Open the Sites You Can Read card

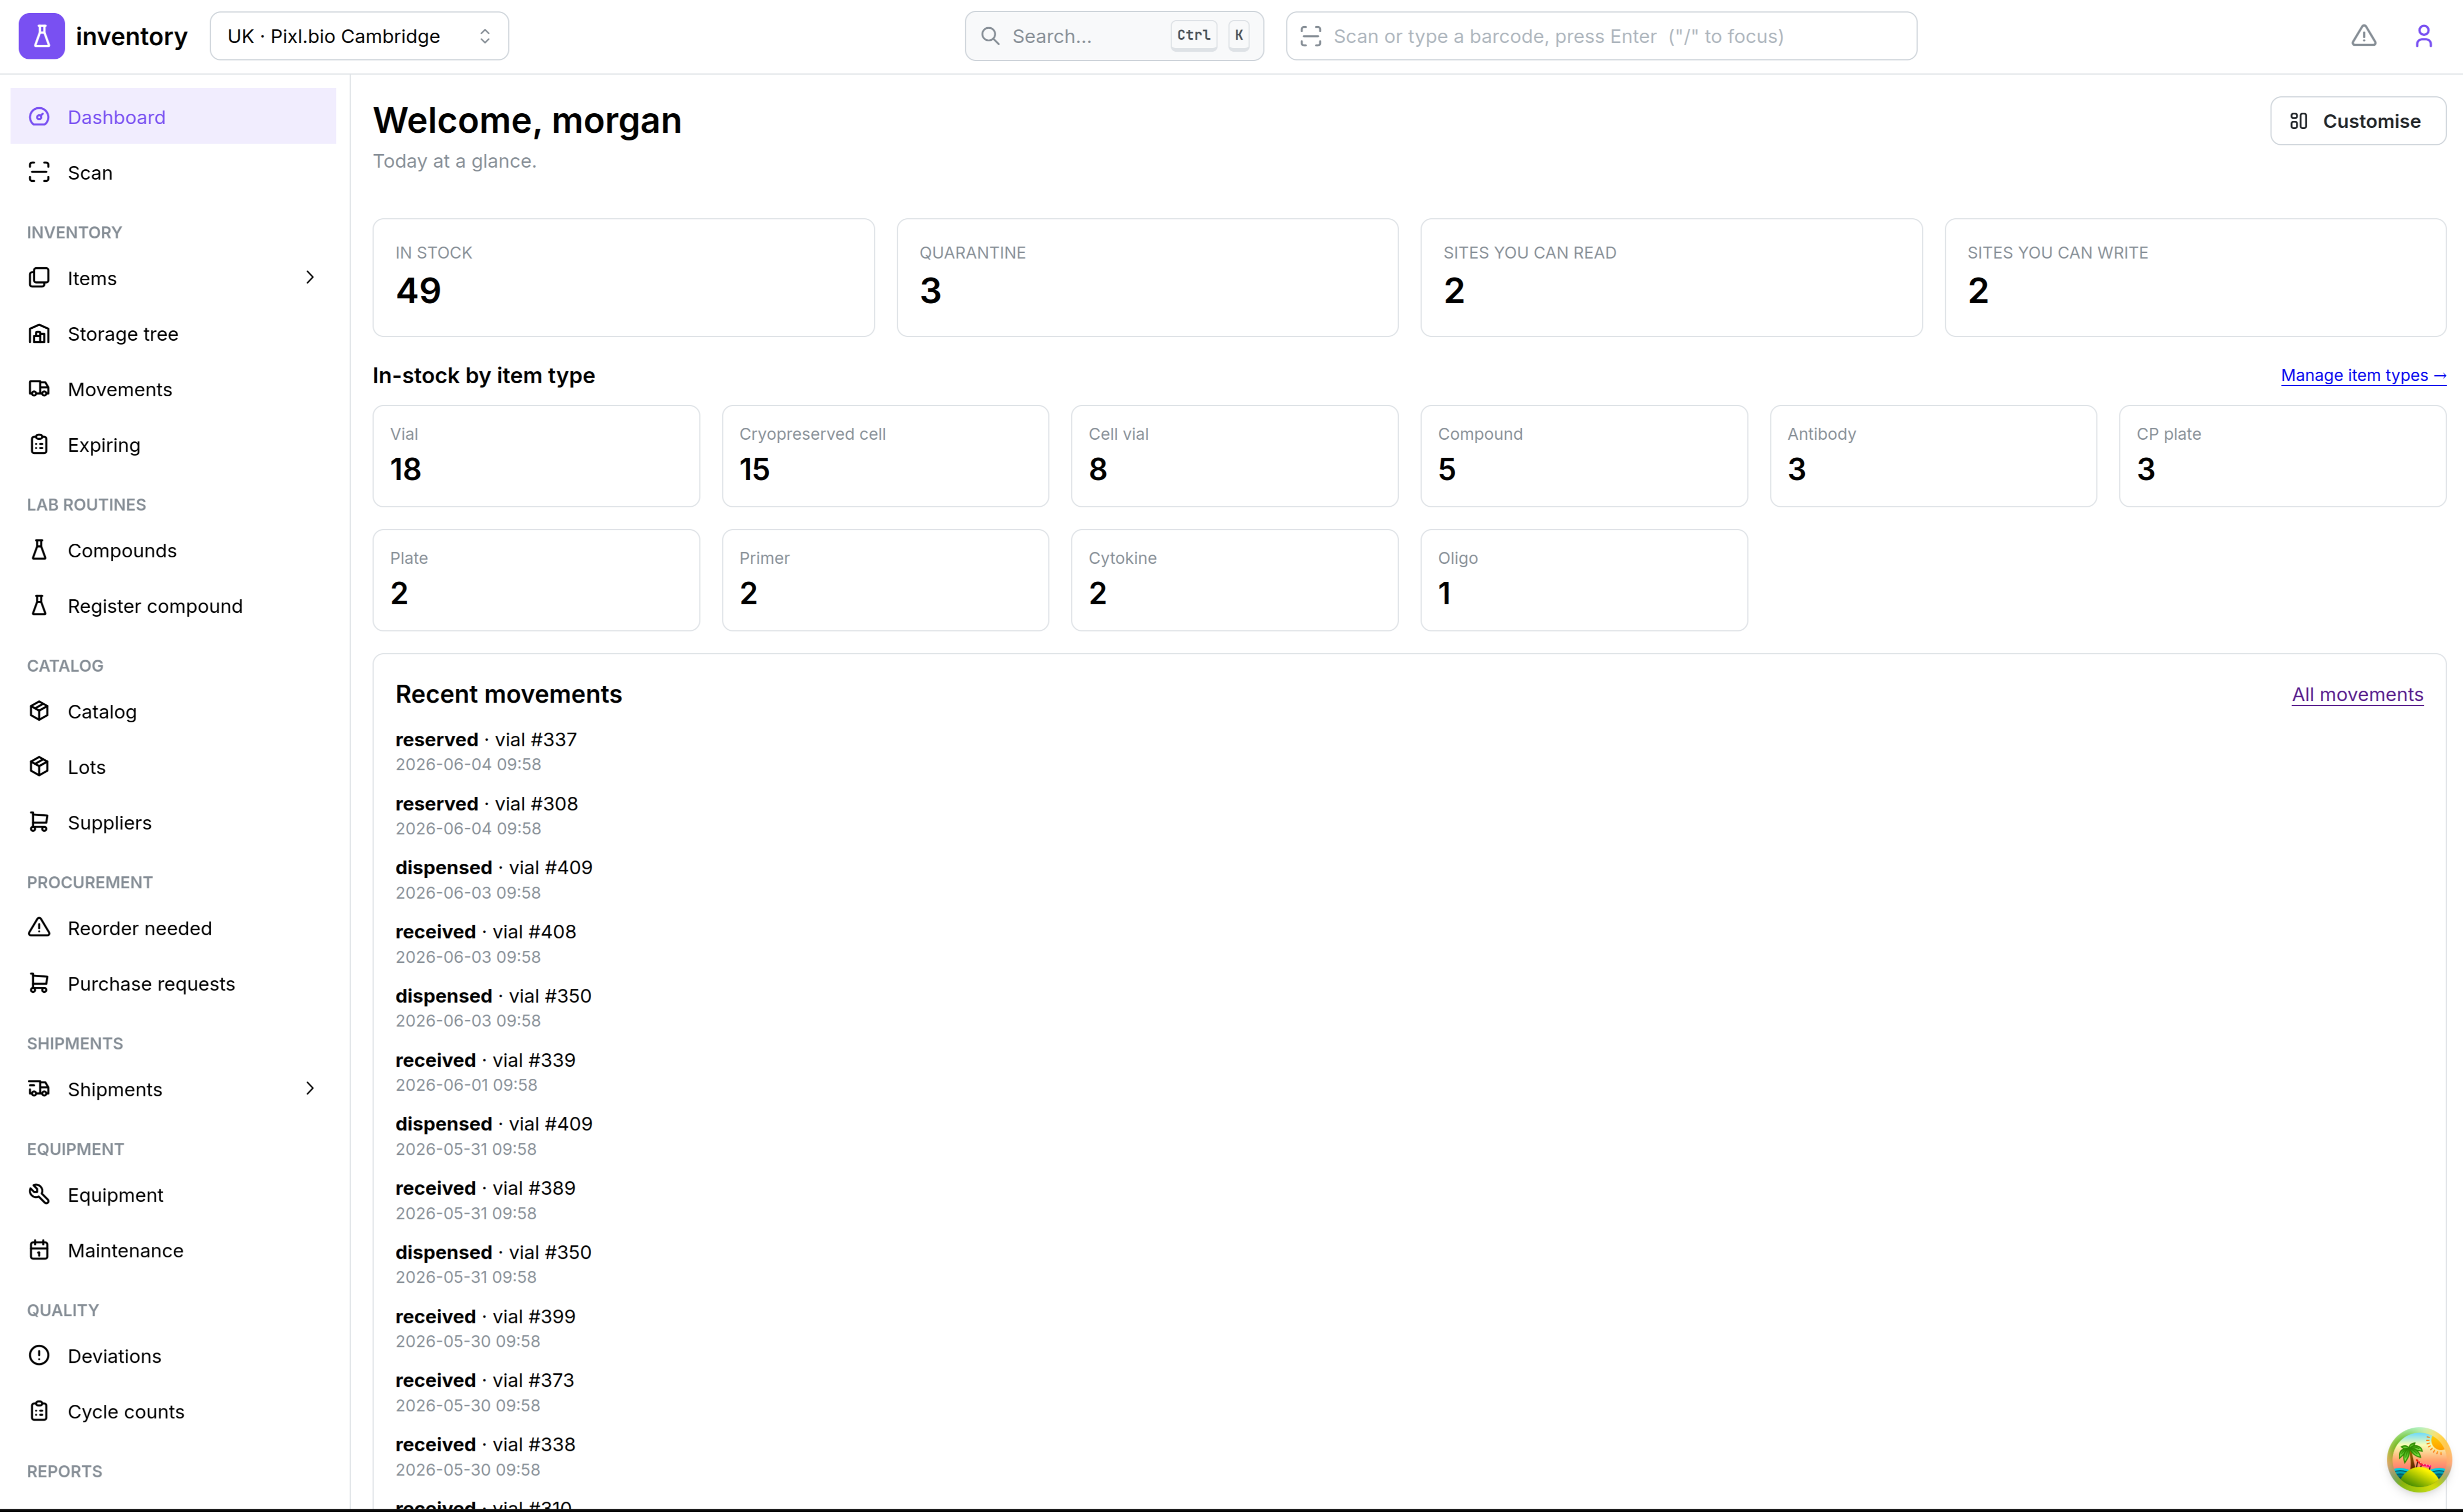[x=1671, y=278]
